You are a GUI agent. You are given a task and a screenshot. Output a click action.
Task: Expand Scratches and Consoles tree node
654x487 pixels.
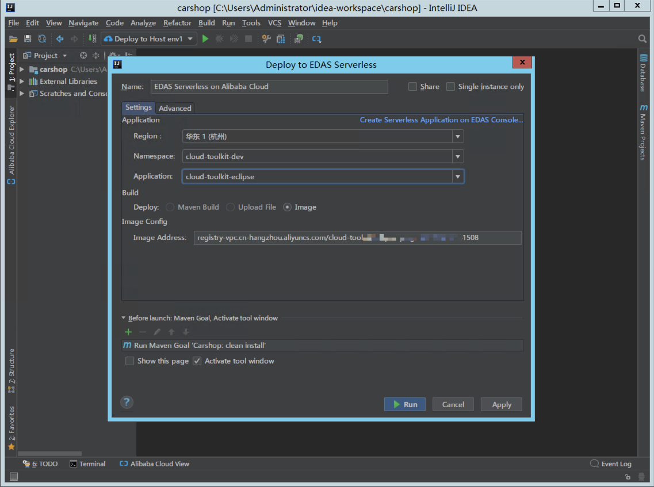coord(22,93)
